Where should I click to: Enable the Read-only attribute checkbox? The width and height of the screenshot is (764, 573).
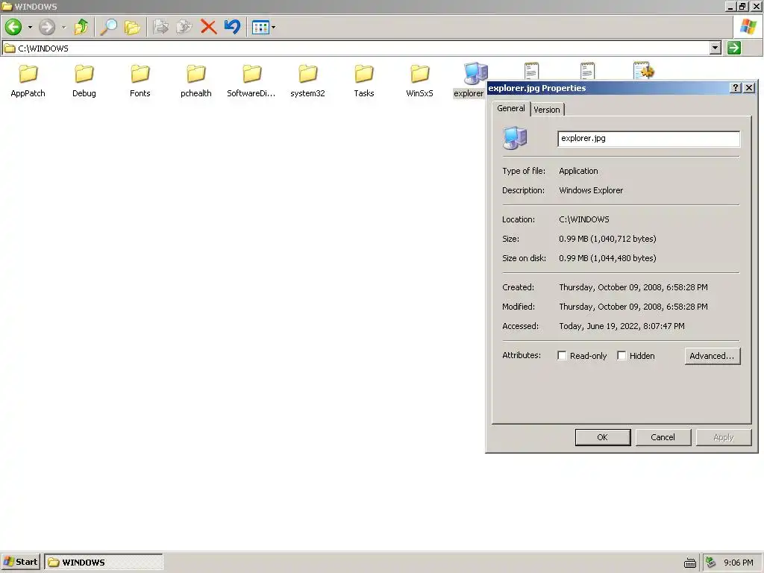562,356
